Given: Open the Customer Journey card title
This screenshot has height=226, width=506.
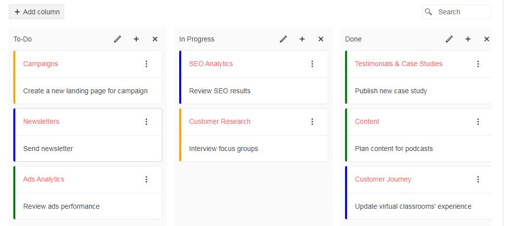Looking at the screenshot, I should tap(383, 179).
